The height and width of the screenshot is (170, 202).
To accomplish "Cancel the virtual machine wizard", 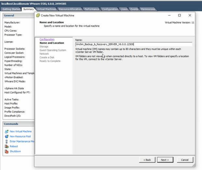I will pyautogui.click(x=185, y=160).
